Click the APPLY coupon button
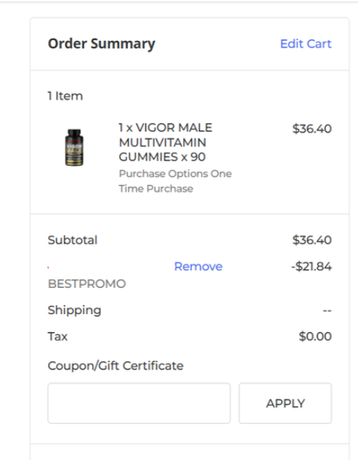This screenshot has width=358, height=460. (x=285, y=403)
